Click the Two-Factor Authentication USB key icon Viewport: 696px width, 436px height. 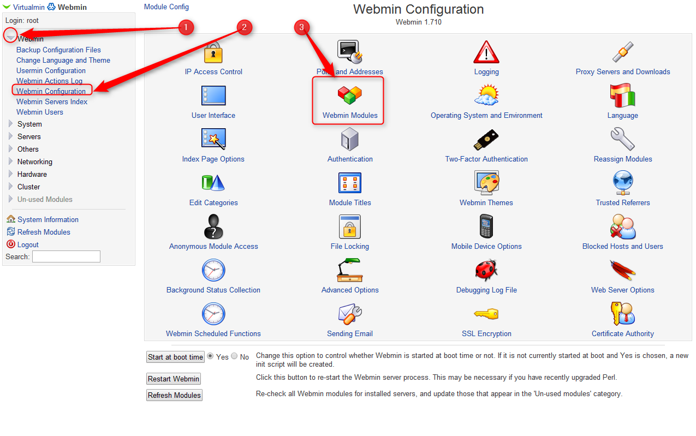click(x=486, y=140)
